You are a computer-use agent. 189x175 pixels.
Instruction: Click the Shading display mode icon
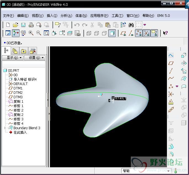112,33
